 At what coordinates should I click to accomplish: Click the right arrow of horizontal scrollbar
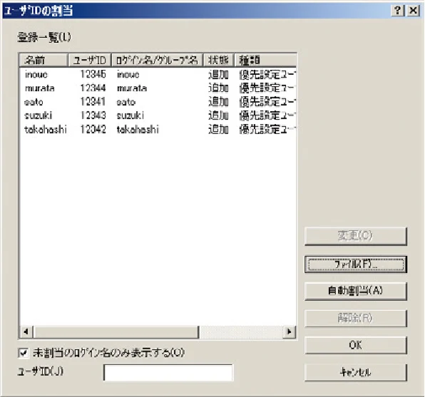tap(289, 331)
